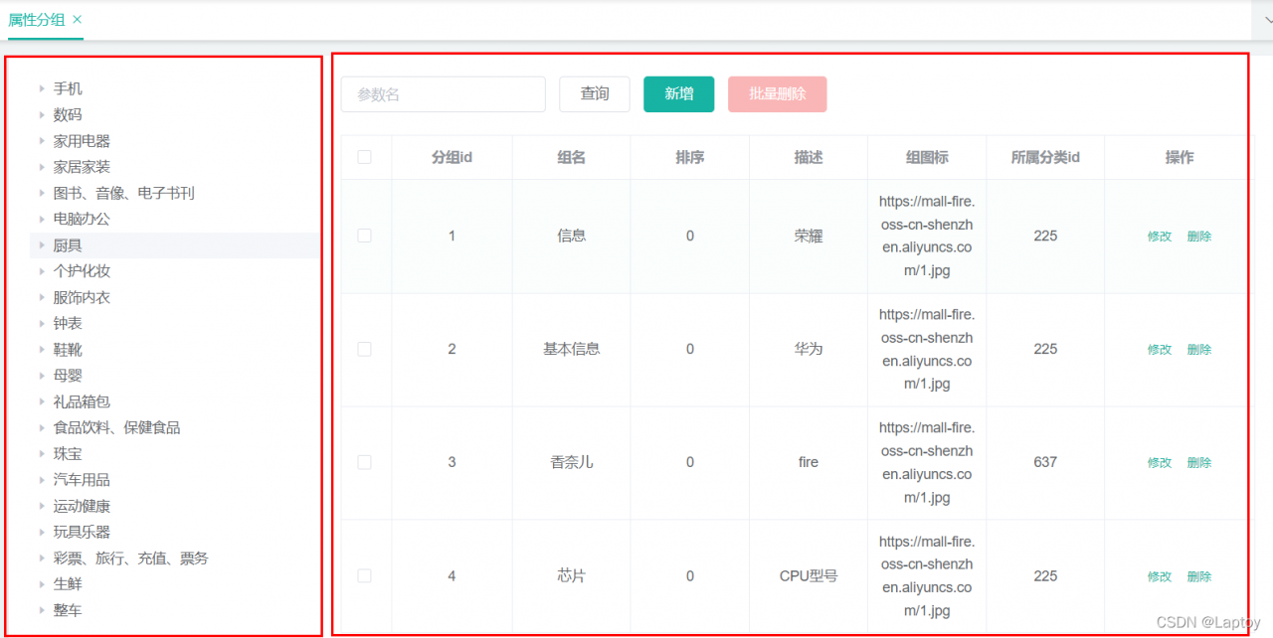This screenshot has height=638, width=1273.
Task: Open the tabs dropdown arrow at top right
Action: (x=1267, y=20)
